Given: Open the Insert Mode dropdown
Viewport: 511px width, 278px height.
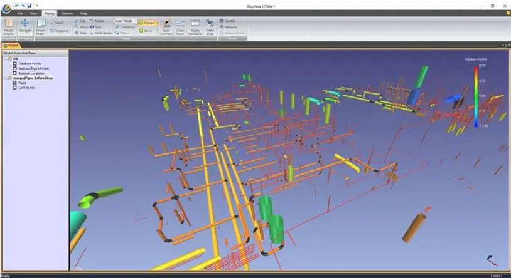Looking at the screenshot, I should coord(126,21).
